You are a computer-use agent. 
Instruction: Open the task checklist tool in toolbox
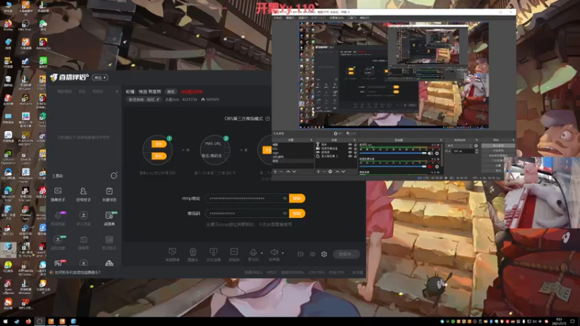coord(109,194)
